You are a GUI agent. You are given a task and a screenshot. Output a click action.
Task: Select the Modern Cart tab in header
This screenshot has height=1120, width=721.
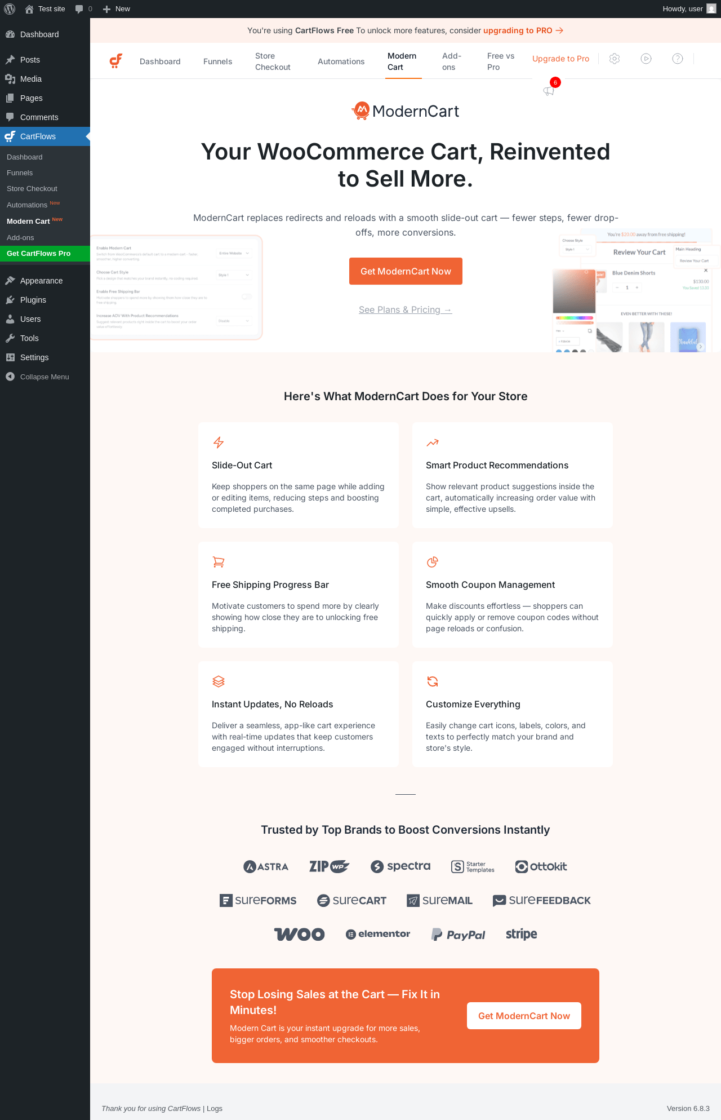[x=402, y=61]
